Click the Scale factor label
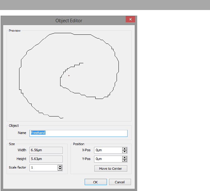210x191 pixels. [x=18, y=168]
